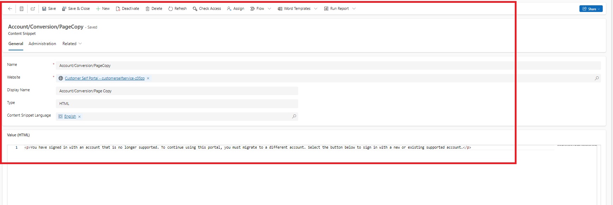Refresh the form
613x205 pixels.
tap(177, 9)
